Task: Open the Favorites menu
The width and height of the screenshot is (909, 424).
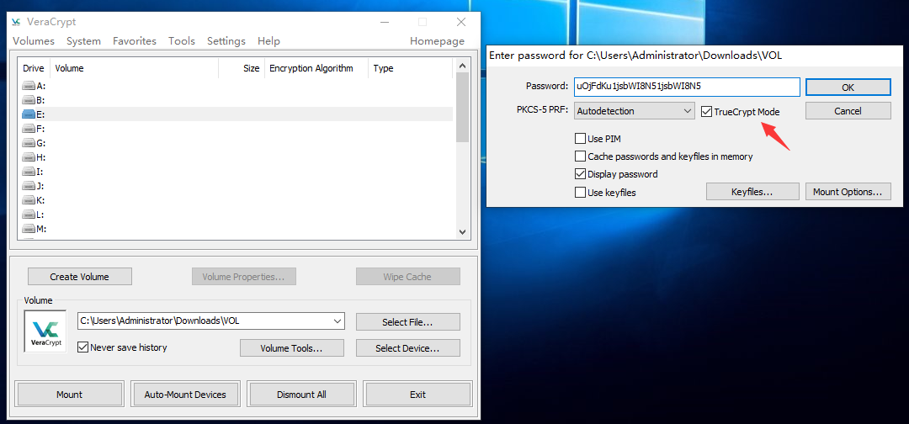Action: click(135, 41)
